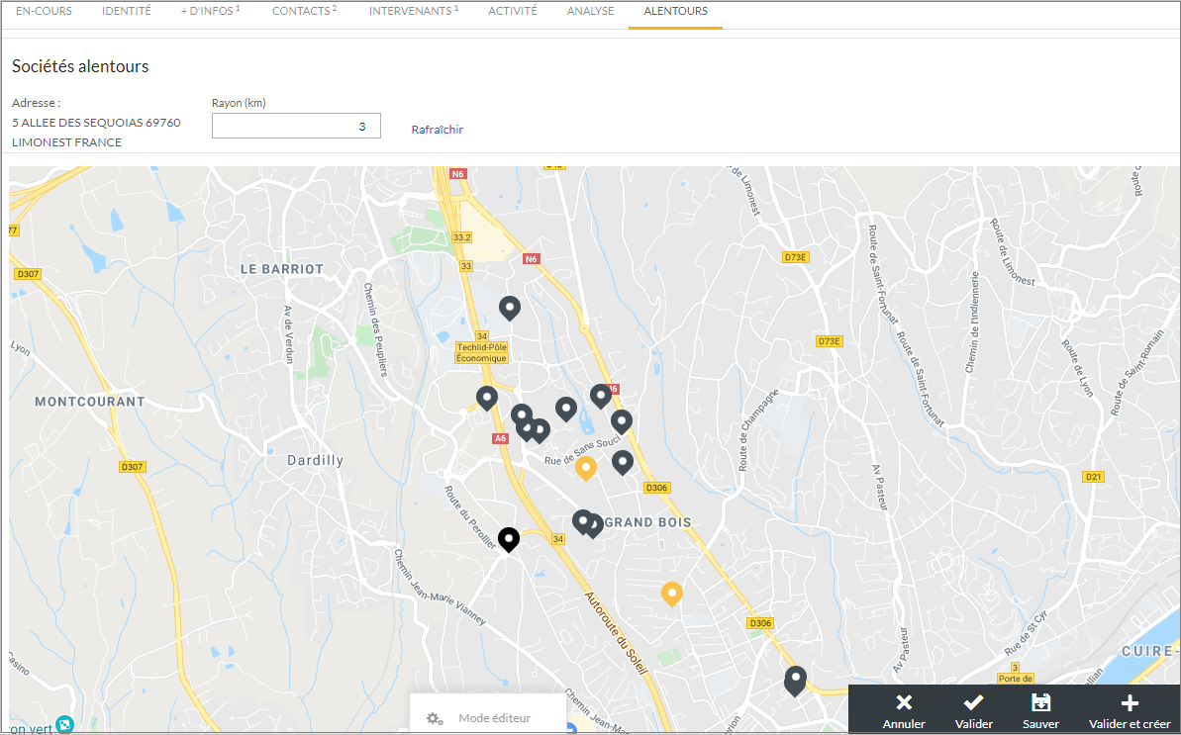
Task: Click the Sauver floppy disk icon
Action: tap(1040, 702)
